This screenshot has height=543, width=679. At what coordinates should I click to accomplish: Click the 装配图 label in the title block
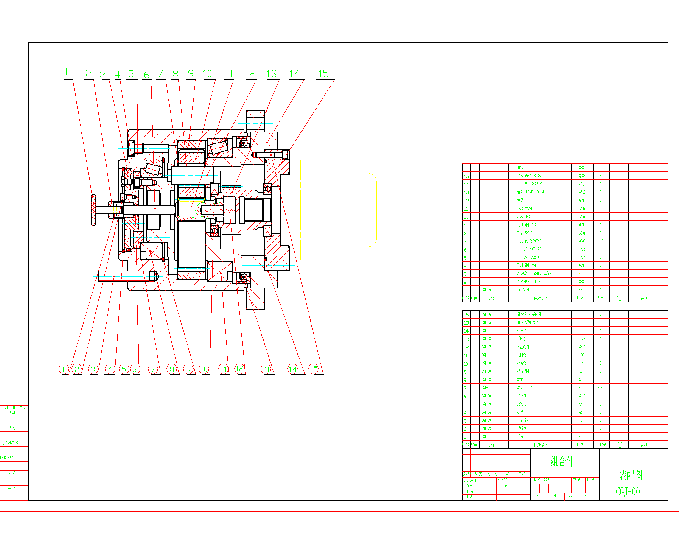coord(630,474)
